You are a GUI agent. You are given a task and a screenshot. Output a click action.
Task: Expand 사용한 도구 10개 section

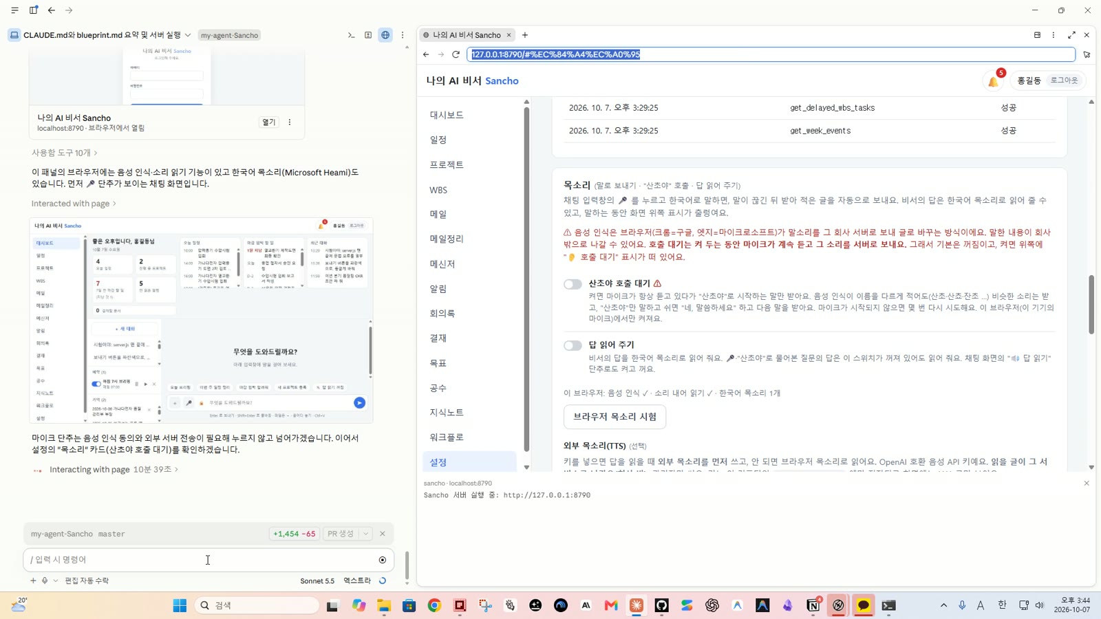tap(64, 153)
